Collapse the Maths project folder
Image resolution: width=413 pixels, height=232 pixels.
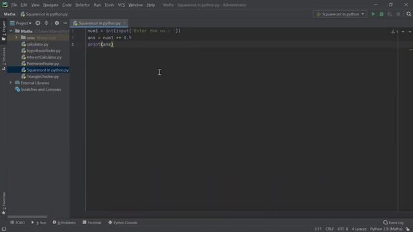(11, 31)
